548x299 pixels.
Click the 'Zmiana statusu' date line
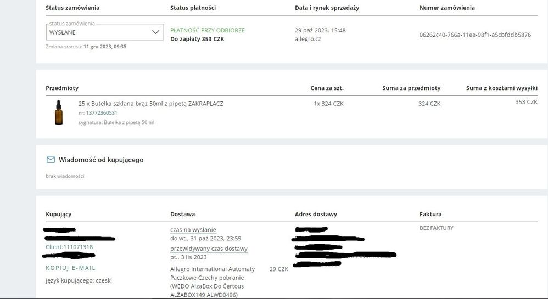point(86,47)
